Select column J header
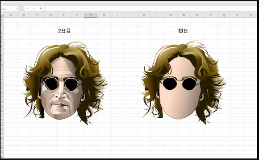259x160 pixels. [130, 16]
